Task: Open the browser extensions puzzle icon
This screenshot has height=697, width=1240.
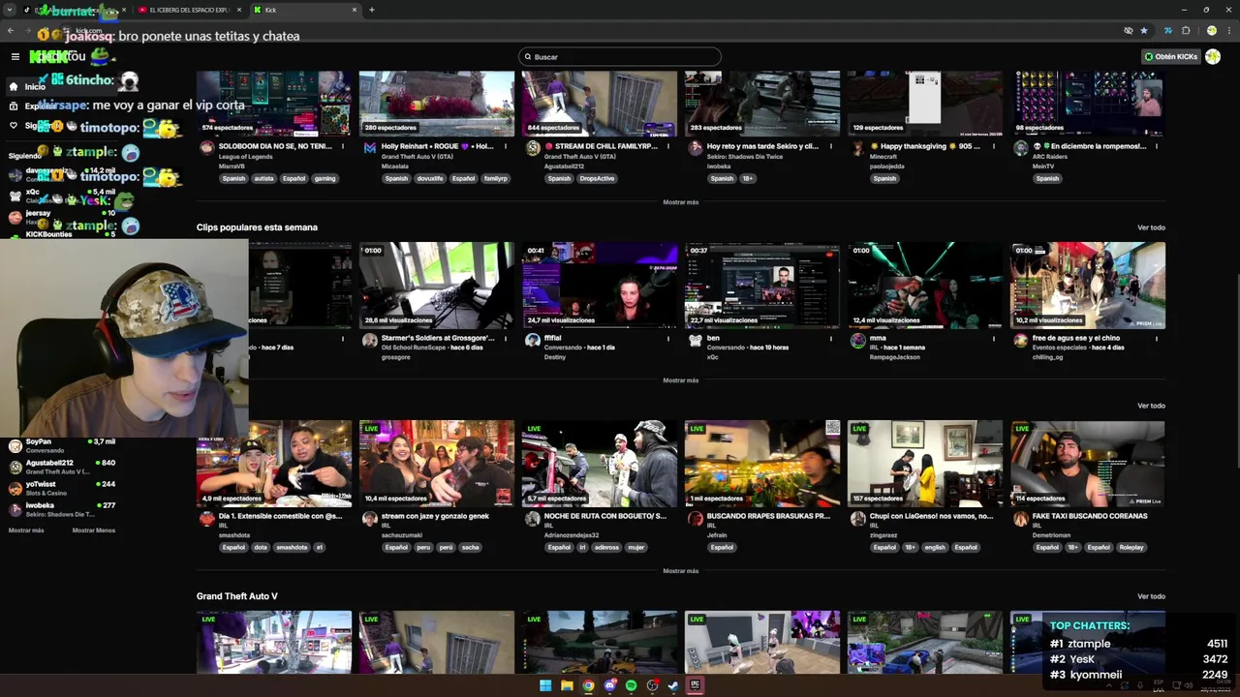Action: click(1186, 30)
